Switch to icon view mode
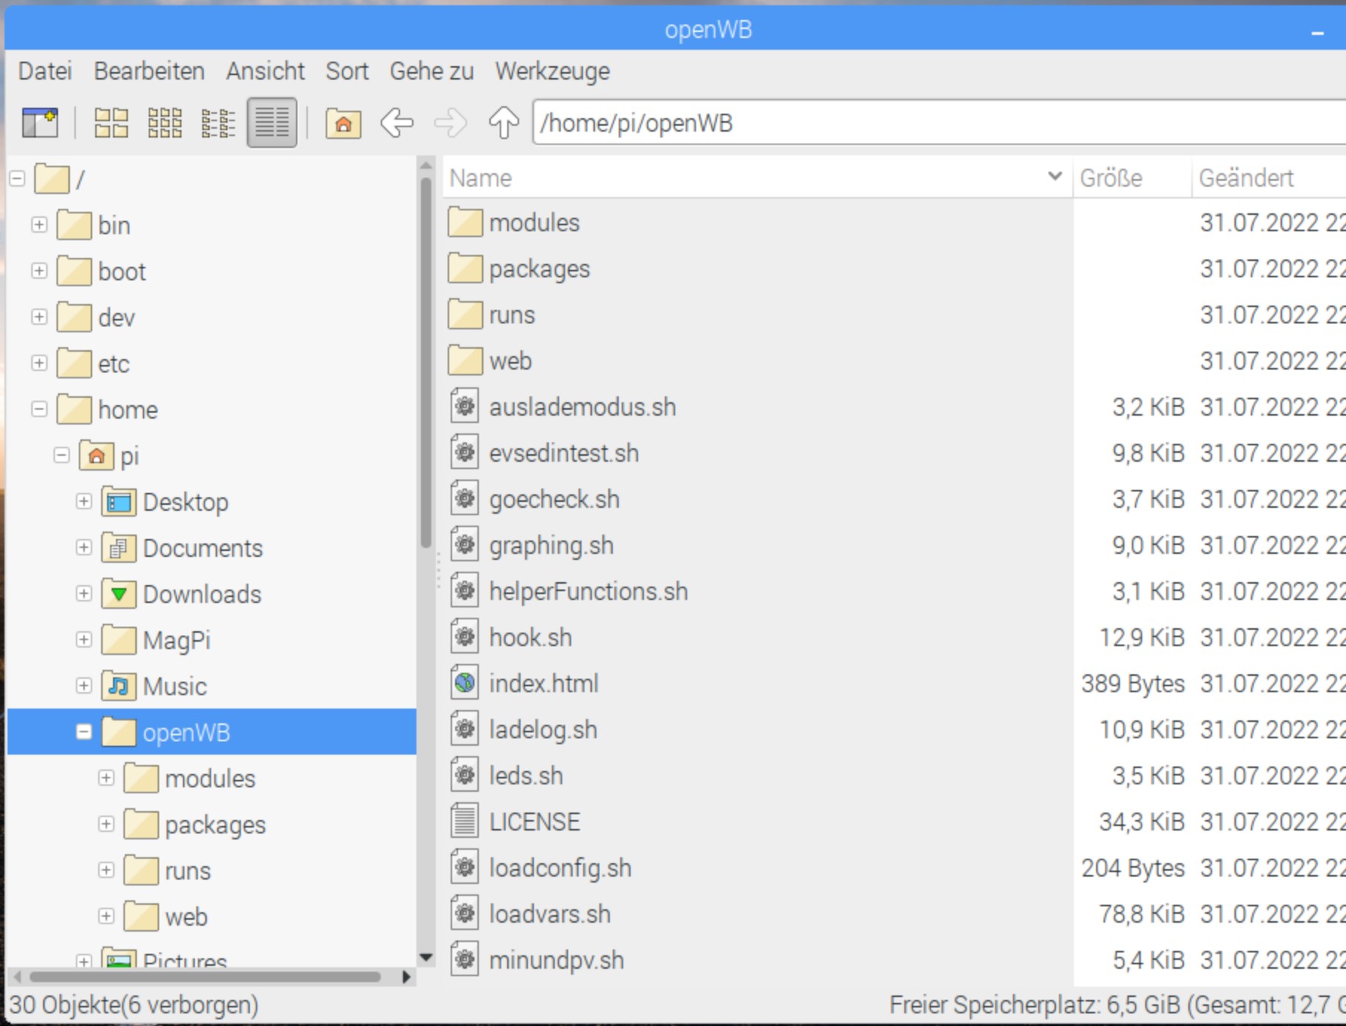The image size is (1346, 1026). tap(111, 123)
